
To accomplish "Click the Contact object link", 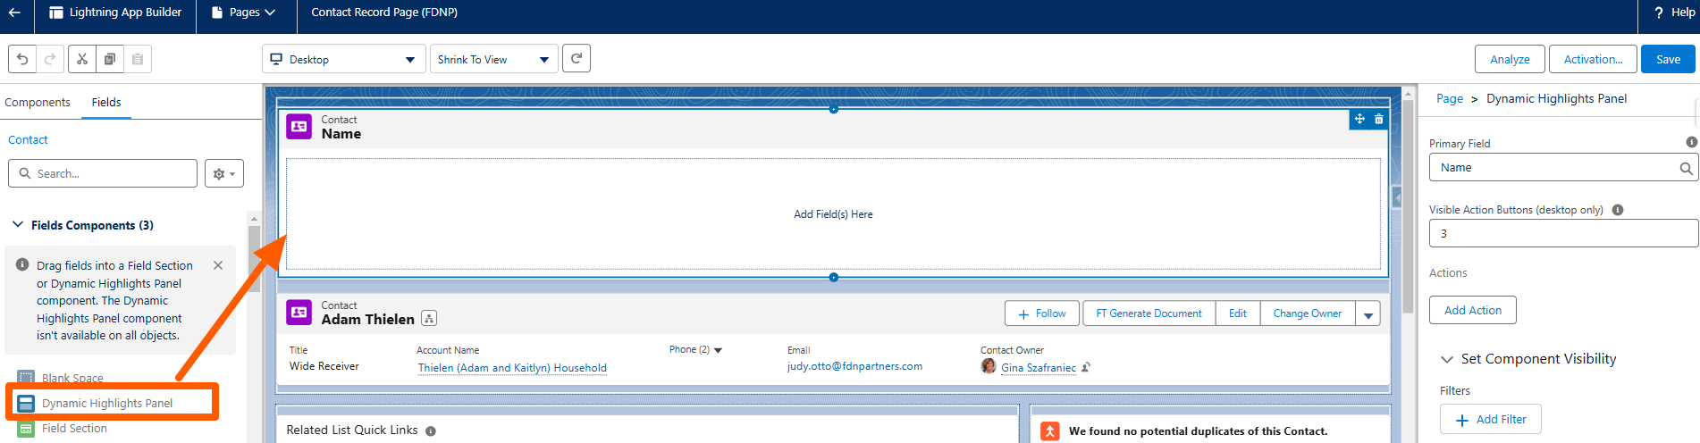I will (28, 139).
